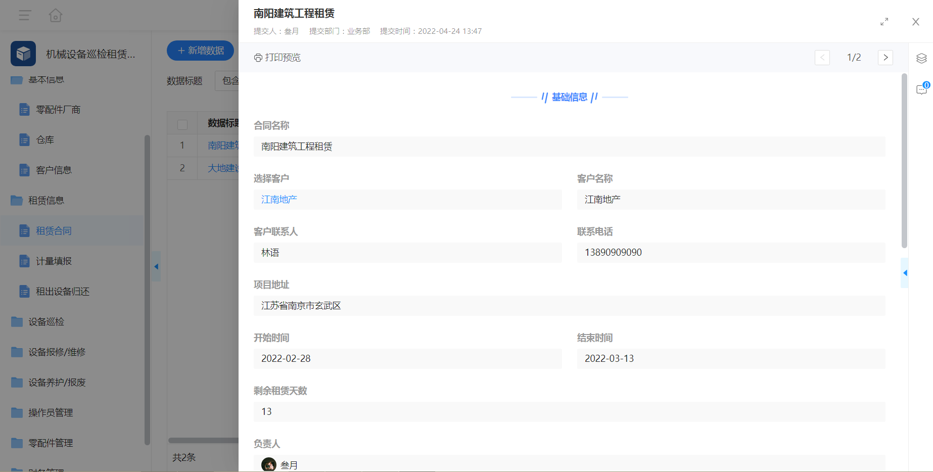This screenshot has height=472, width=933.
Task: Click the 机械设备巡检租赁 app cube icon
Action: [23, 54]
